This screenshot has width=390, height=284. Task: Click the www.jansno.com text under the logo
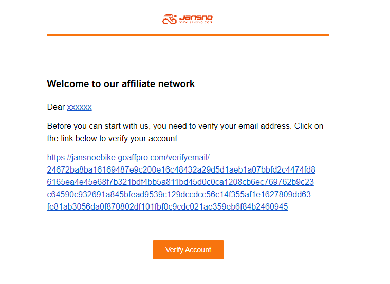click(x=195, y=22)
